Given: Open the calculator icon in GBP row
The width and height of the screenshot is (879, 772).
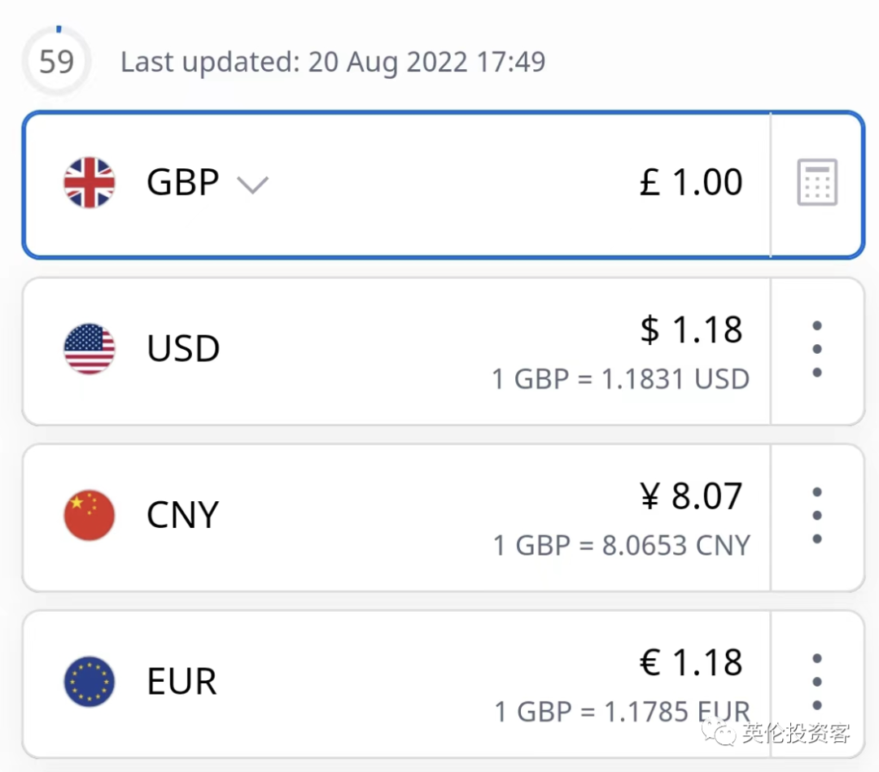Looking at the screenshot, I should [817, 182].
